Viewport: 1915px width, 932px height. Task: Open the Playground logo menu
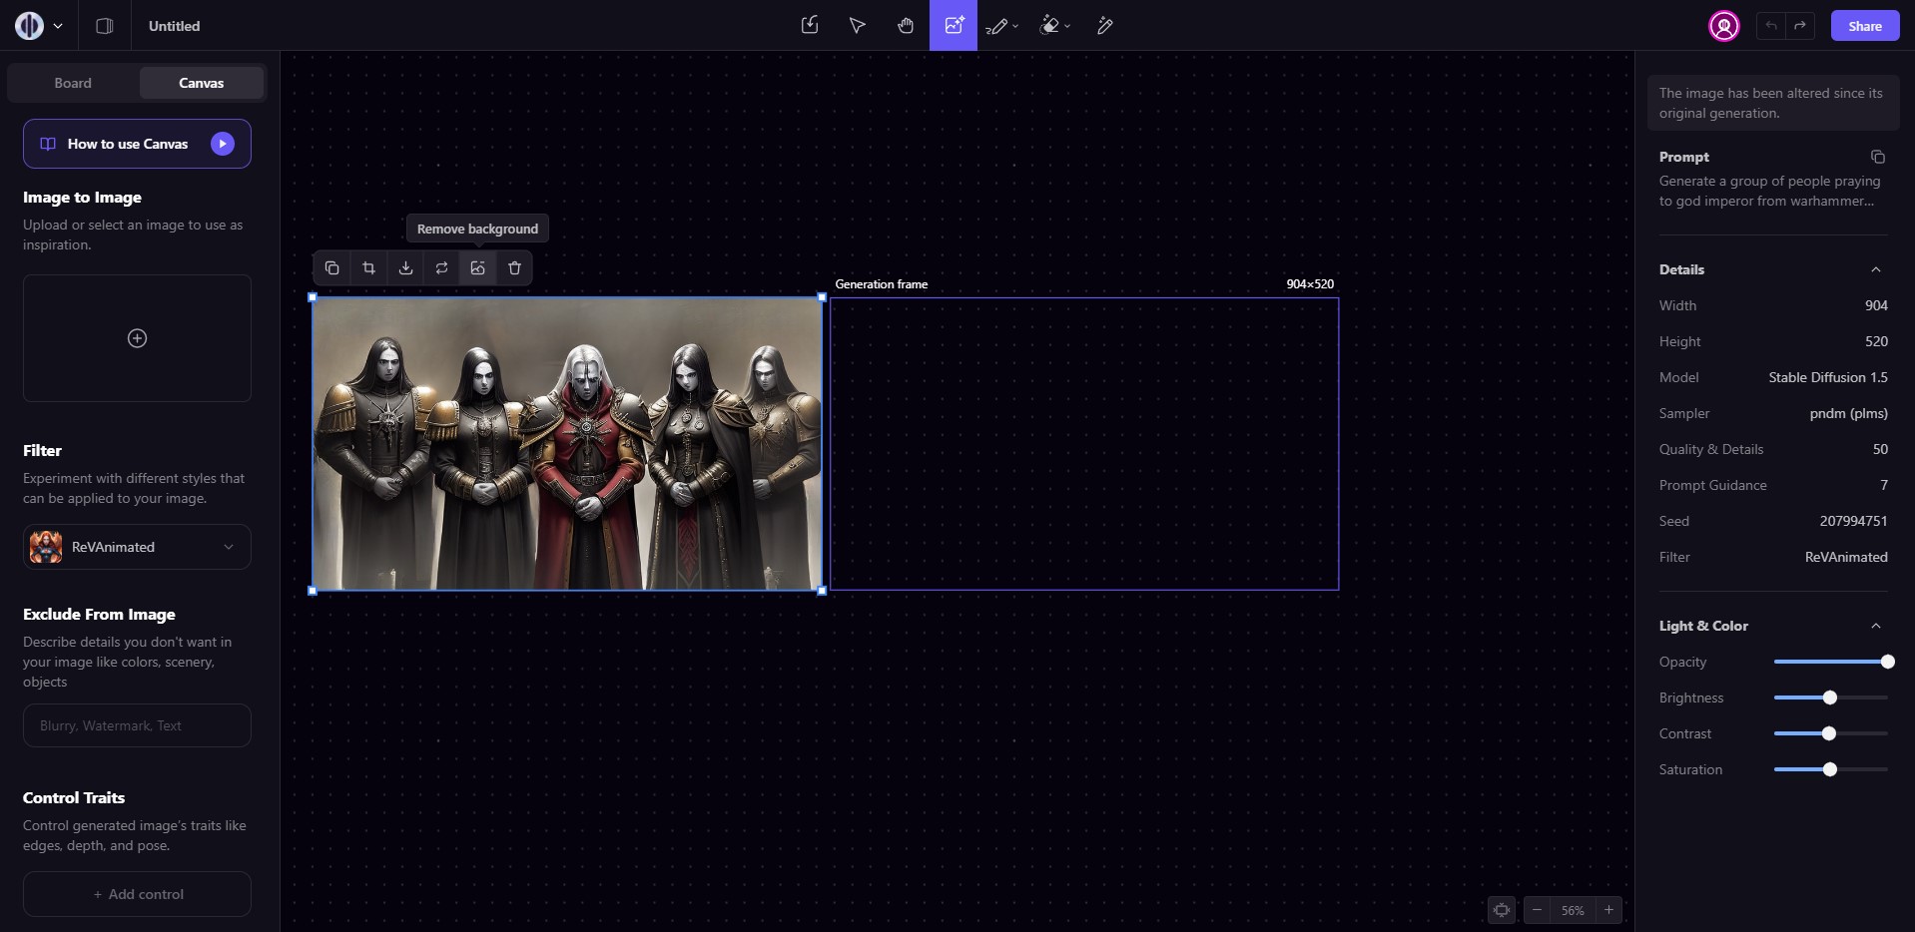tap(29, 26)
